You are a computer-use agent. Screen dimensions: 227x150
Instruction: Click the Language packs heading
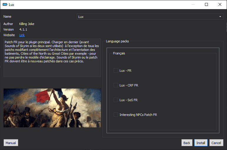click(x=117, y=41)
